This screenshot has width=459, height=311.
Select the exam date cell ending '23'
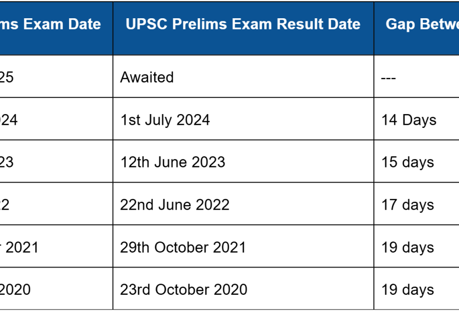56,161
